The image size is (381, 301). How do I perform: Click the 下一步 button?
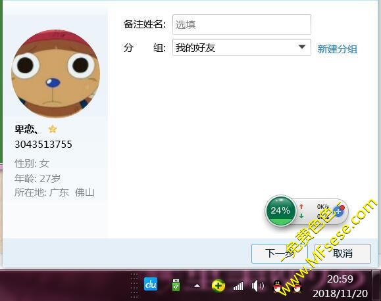[x=280, y=254]
